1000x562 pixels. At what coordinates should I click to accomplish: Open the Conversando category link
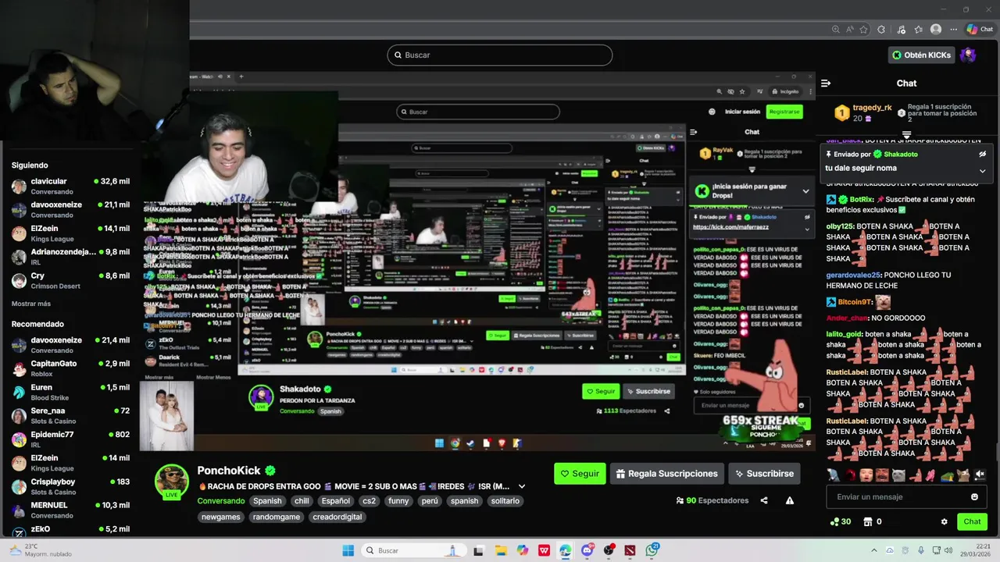coord(221,501)
